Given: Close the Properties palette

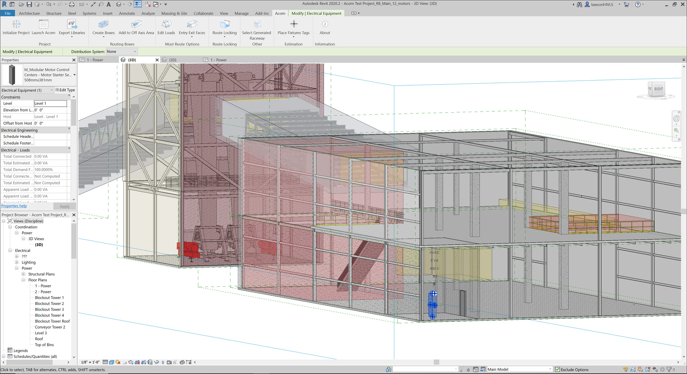Looking at the screenshot, I should pyautogui.click(x=74, y=60).
